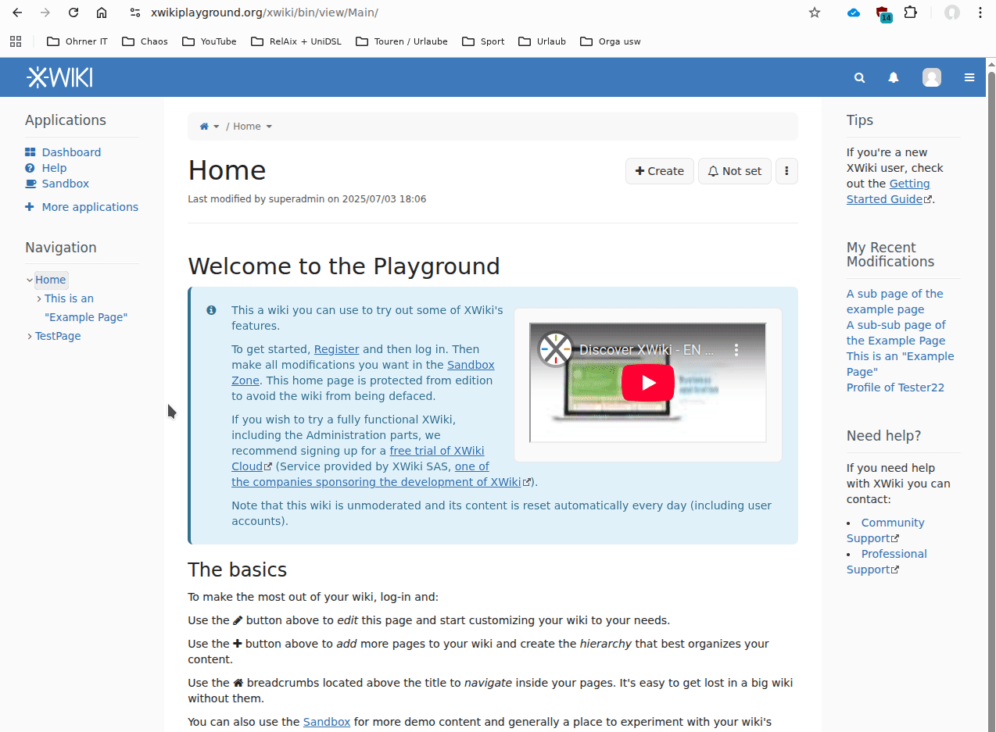
Task: Expand the Home breadcrumb page dropdown
Action: [269, 127]
